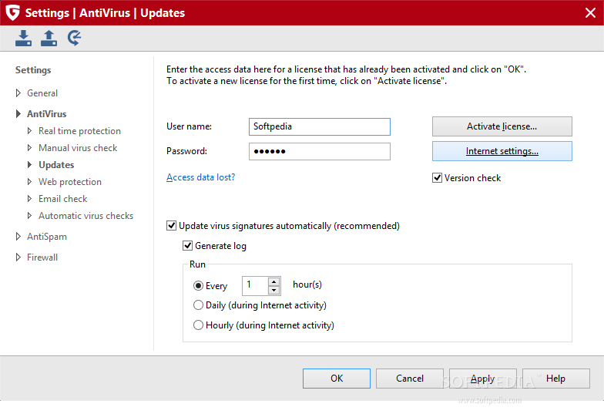Toggle the Generate log checkbox

pyautogui.click(x=188, y=245)
